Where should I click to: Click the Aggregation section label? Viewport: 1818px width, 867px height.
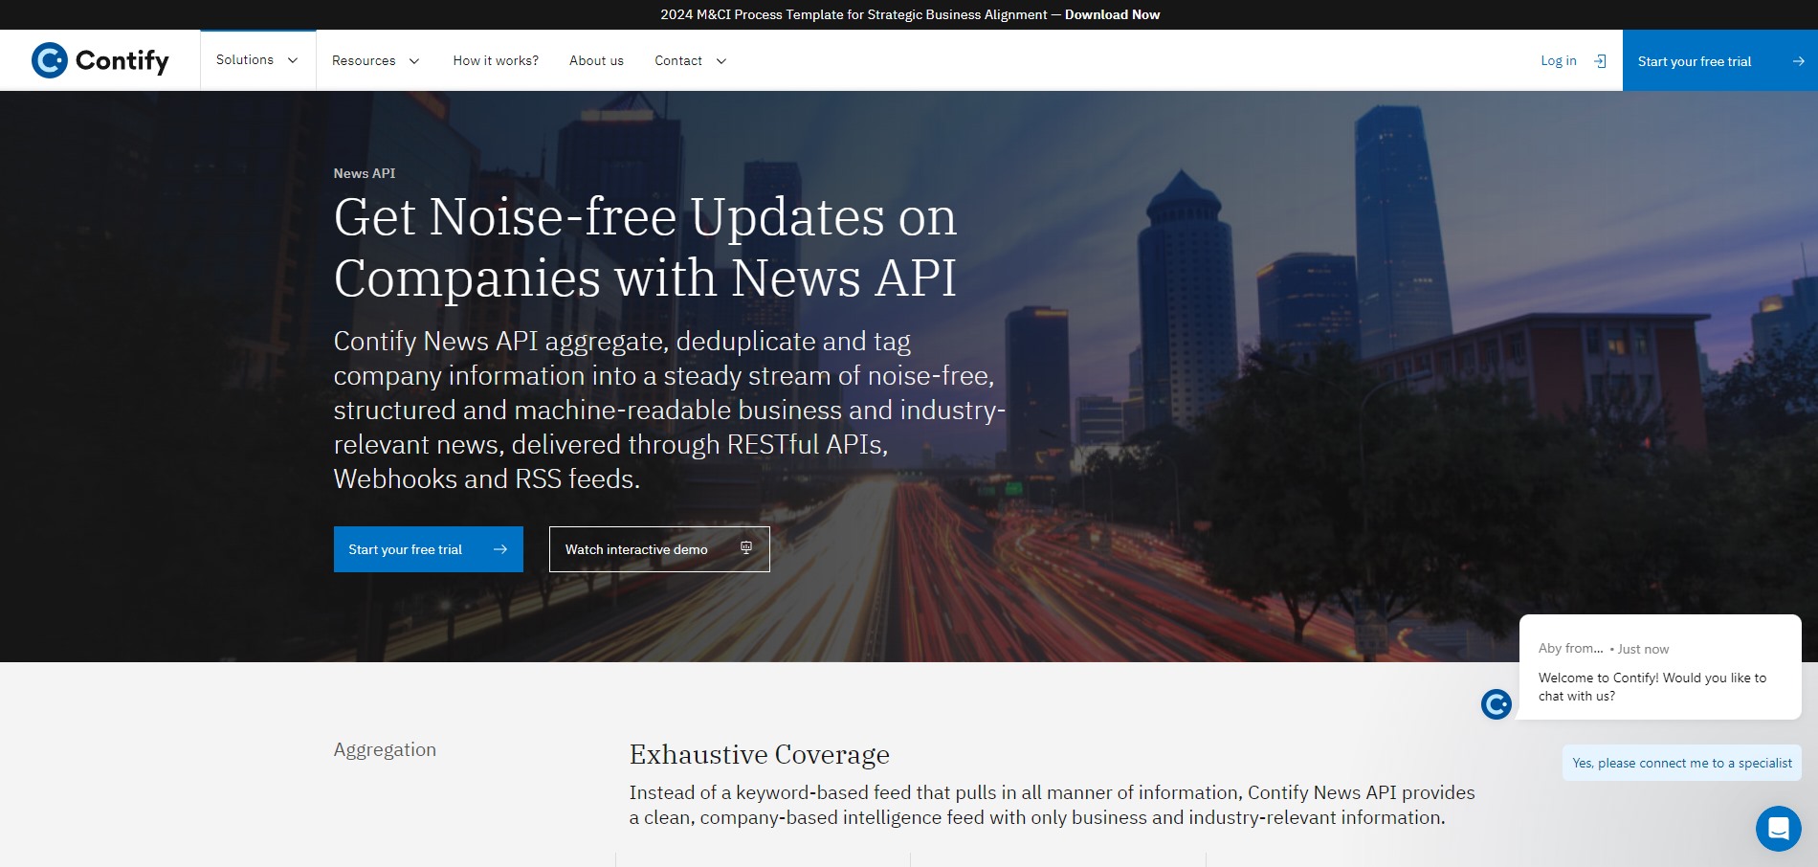tap(385, 749)
